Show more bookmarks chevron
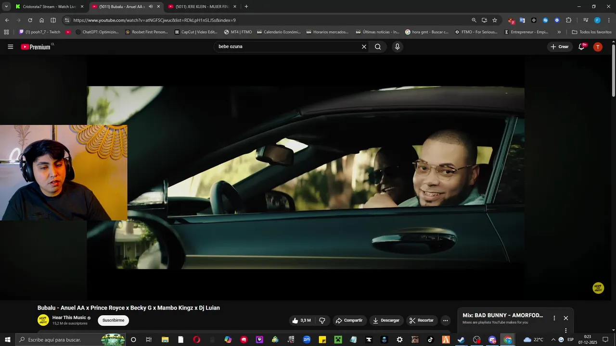The width and height of the screenshot is (616, 346). pyautogui.click(x=559, y=32)
